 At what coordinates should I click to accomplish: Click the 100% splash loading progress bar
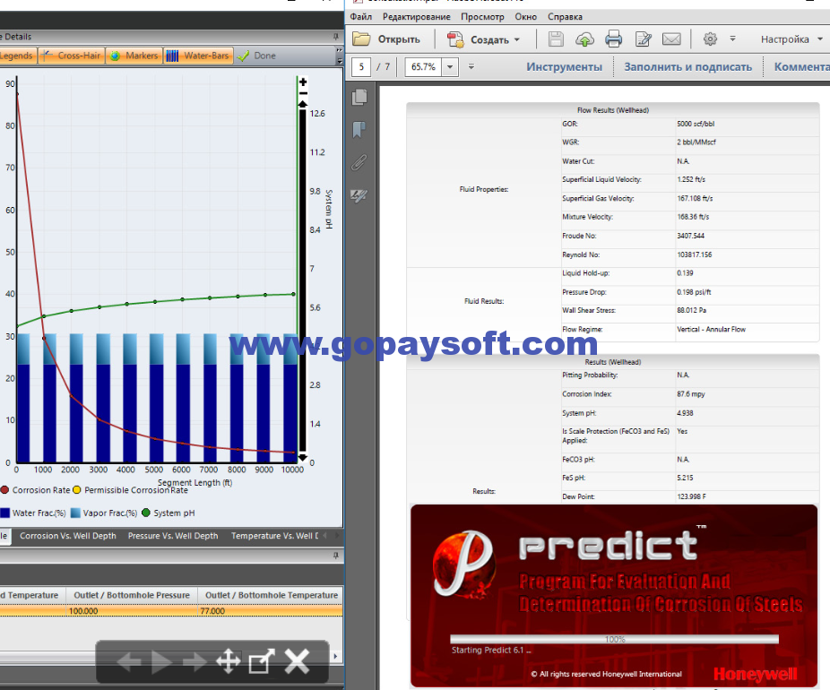tap(614, 639)
